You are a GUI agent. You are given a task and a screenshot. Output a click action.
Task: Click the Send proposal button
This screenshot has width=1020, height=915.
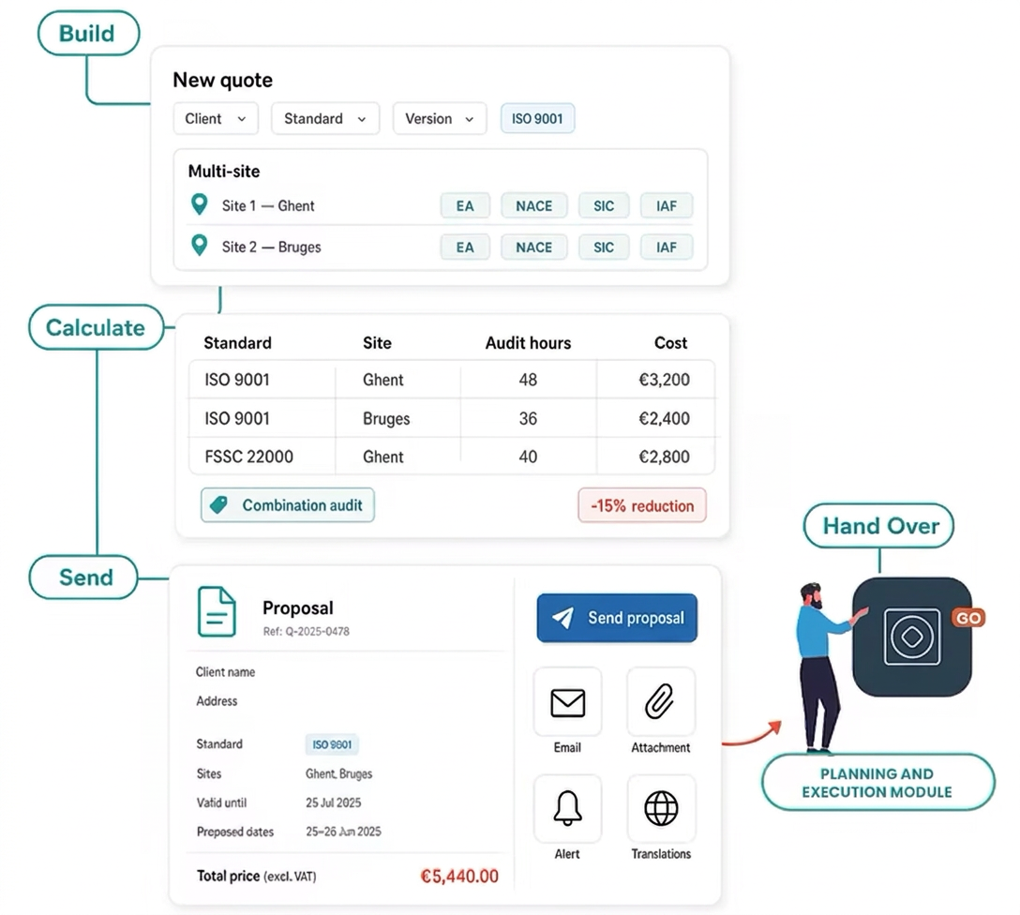(x=617, y=618)
